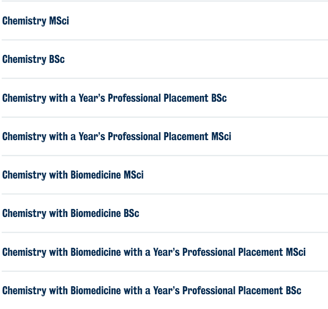This screenshot has height=309, width=328.
Task: Expand the Chemistry MSci row
Action: tap(36, 21)
